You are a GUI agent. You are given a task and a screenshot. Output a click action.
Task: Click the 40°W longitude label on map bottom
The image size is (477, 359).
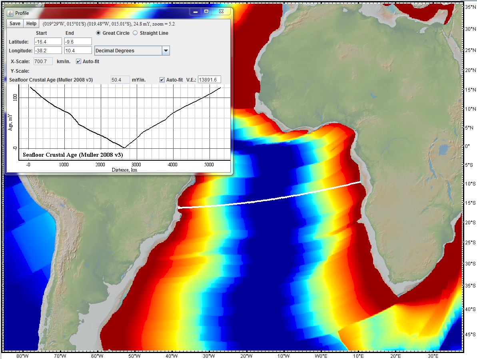tap(172, 356)
